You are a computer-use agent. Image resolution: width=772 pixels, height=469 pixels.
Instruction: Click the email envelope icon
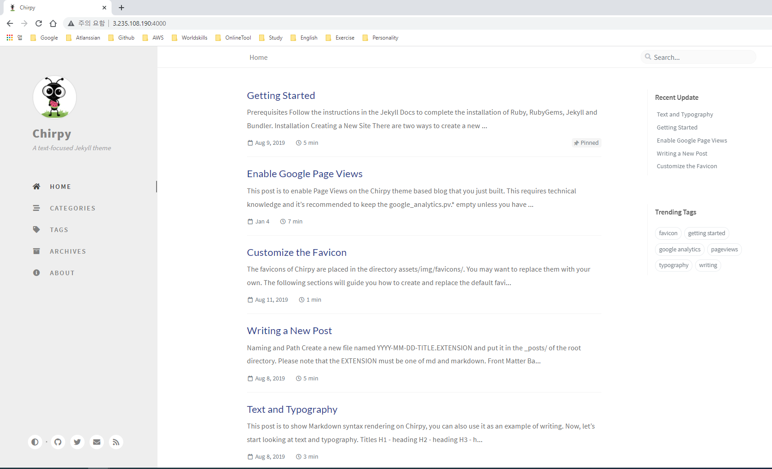(x=97, y=442)
